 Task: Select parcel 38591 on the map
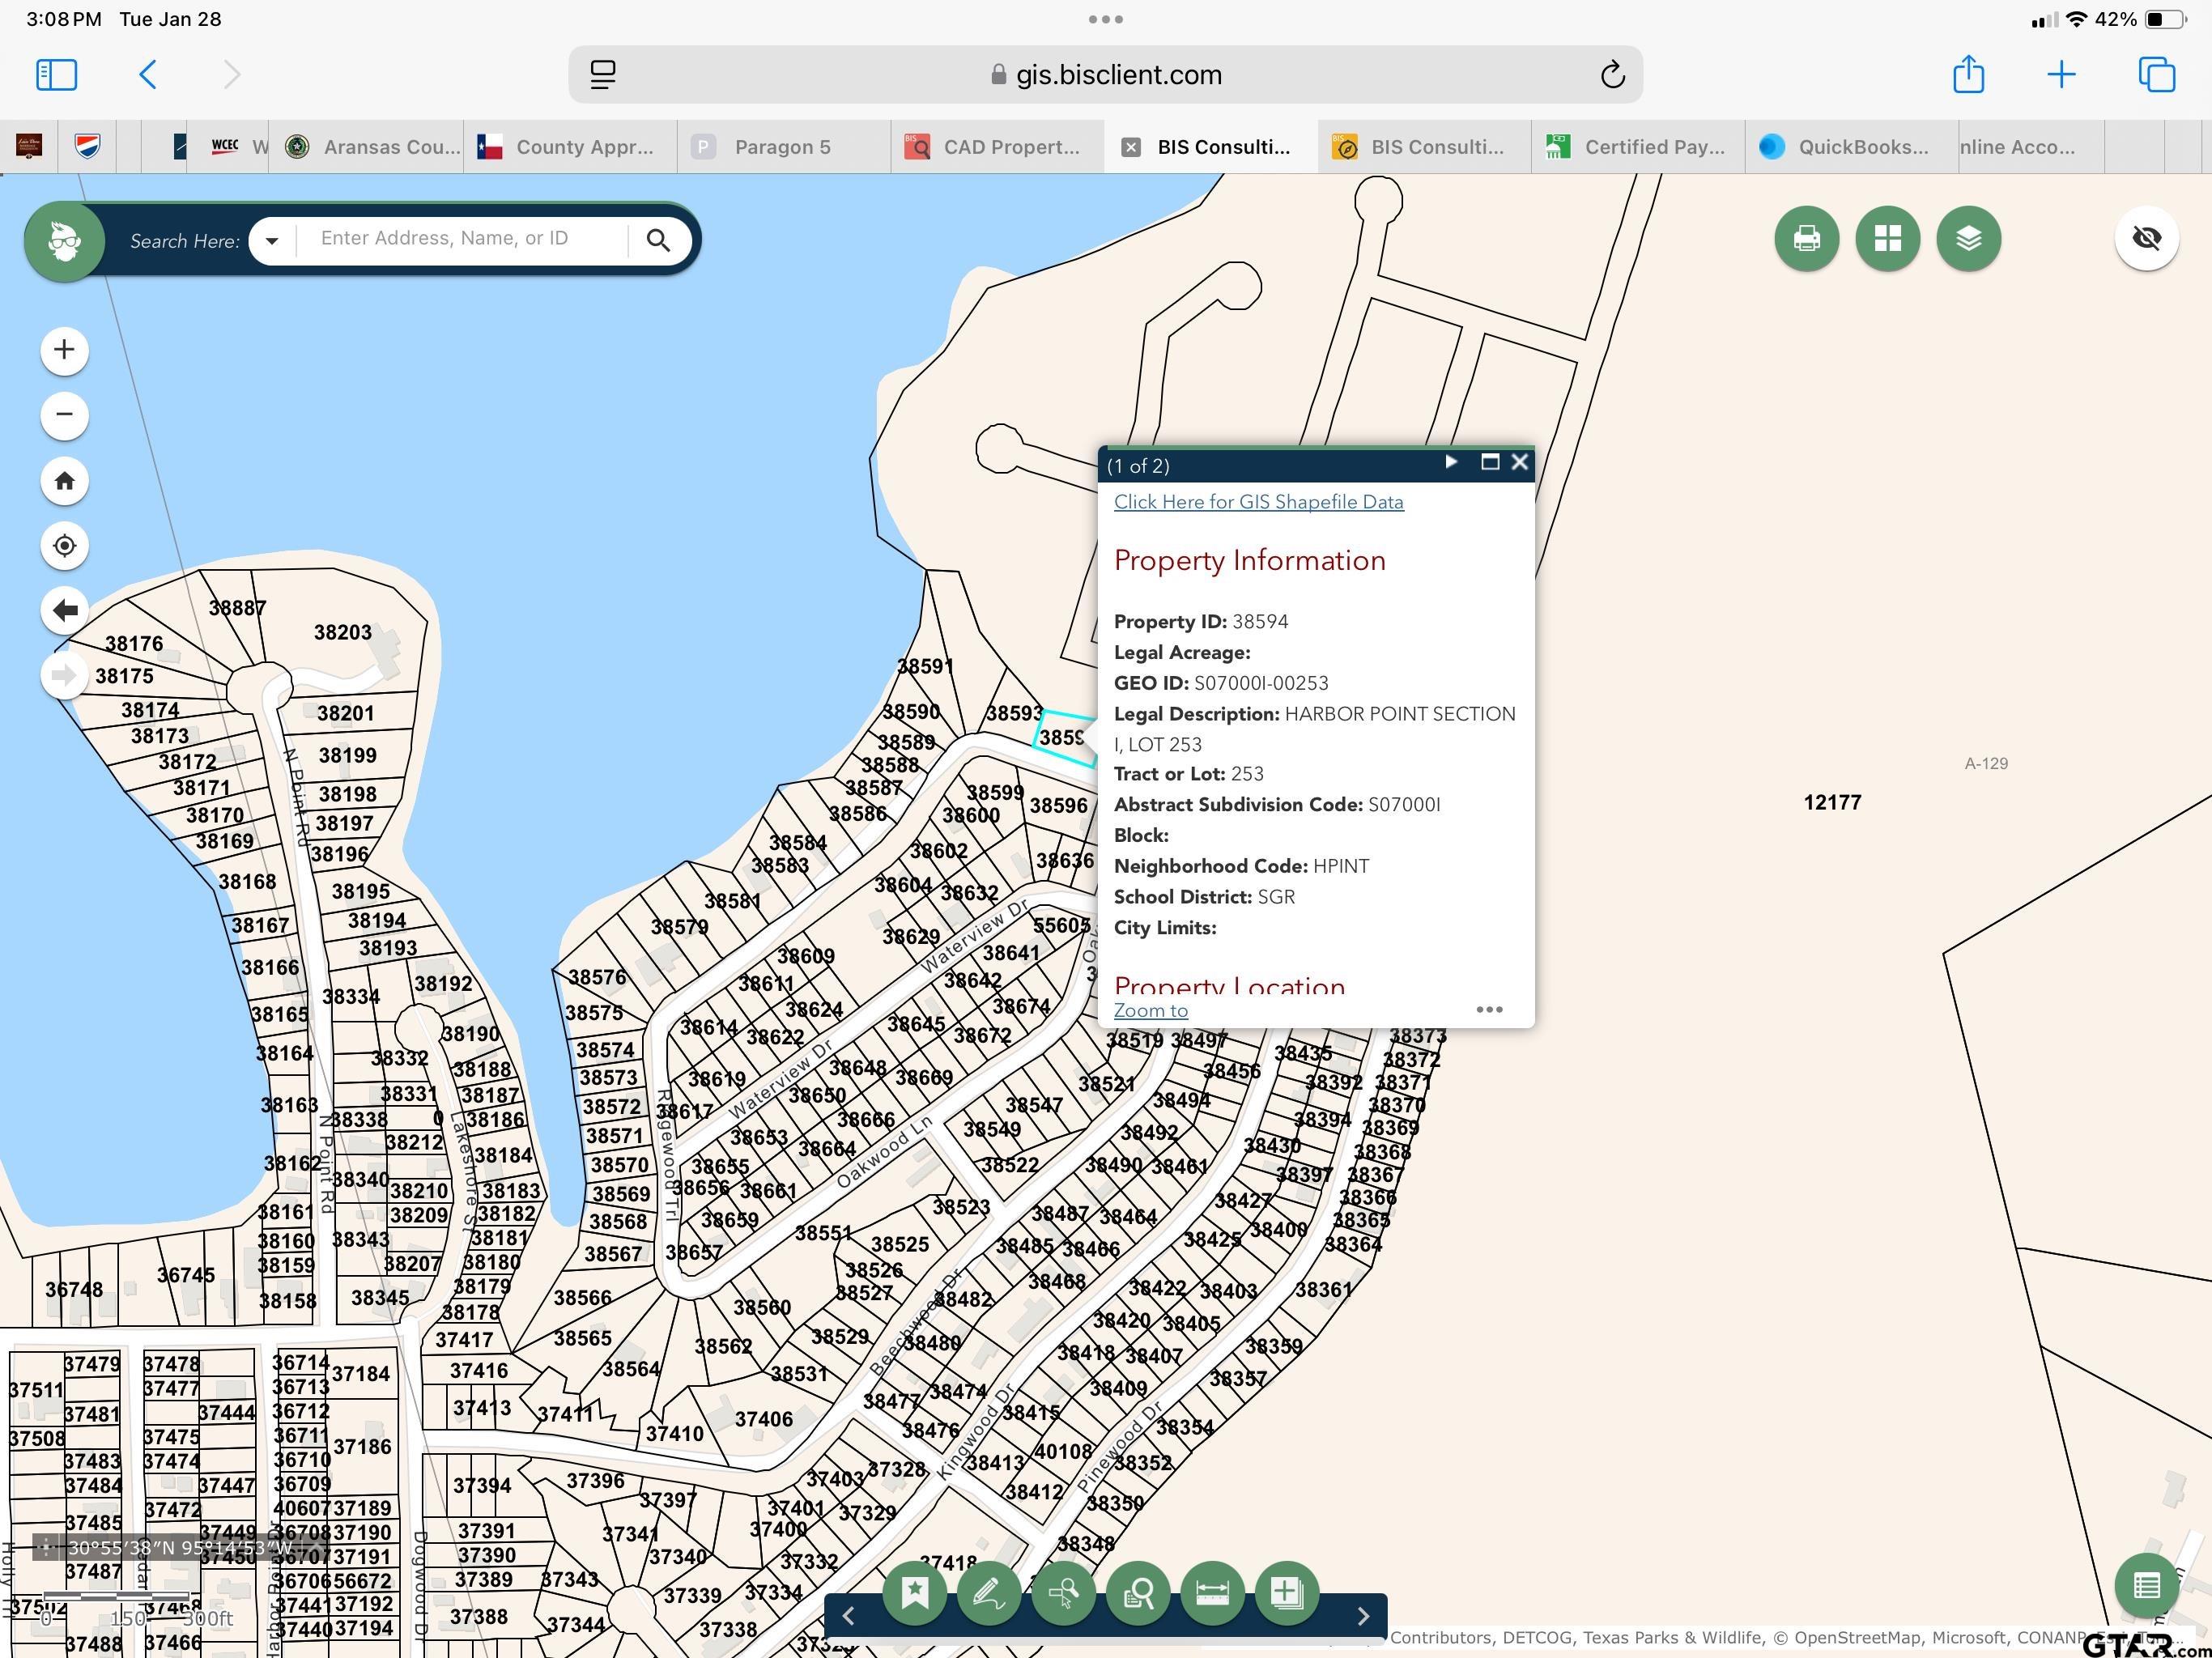coord(925,666)
